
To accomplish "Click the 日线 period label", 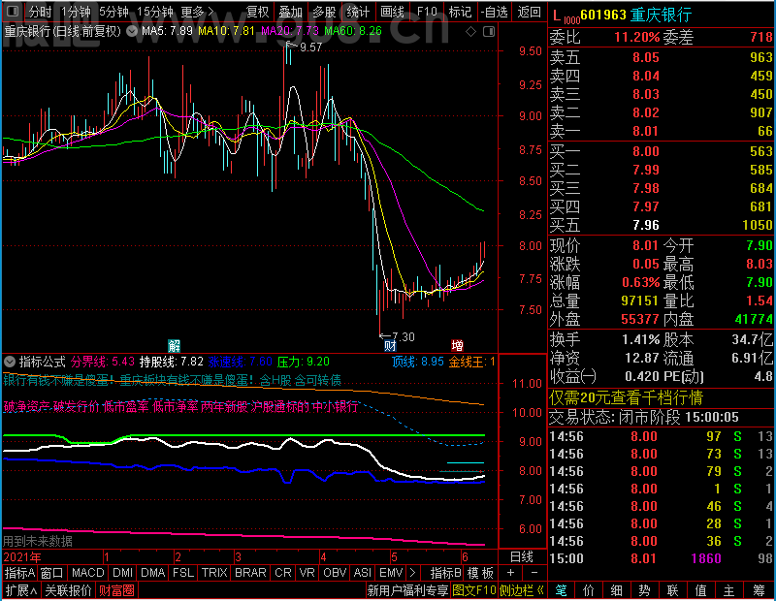I will [x=522, y=557].
